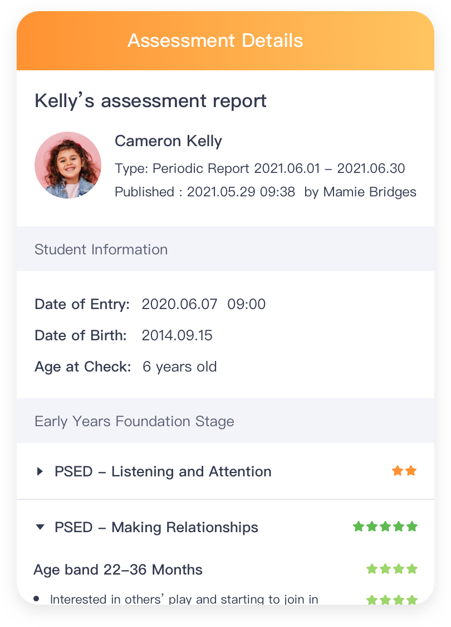Click the Assessment Details header title
Screen dimensions: 451x627
215,41
